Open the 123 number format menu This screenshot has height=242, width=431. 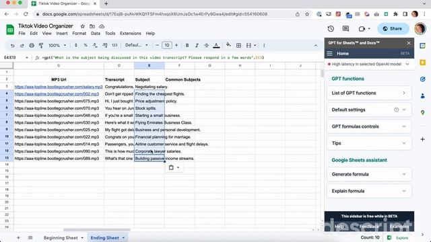[x=114, y=45]
